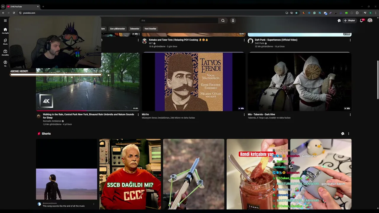Open options menu for Daft Punk Superheroes video

point(350,40)
